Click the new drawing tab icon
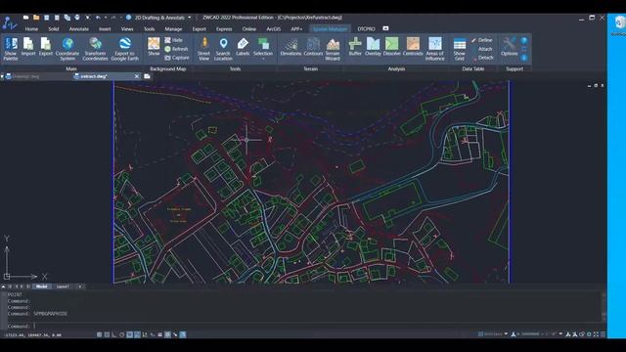This screenshot has width=626, height=352. click(147, 76)
